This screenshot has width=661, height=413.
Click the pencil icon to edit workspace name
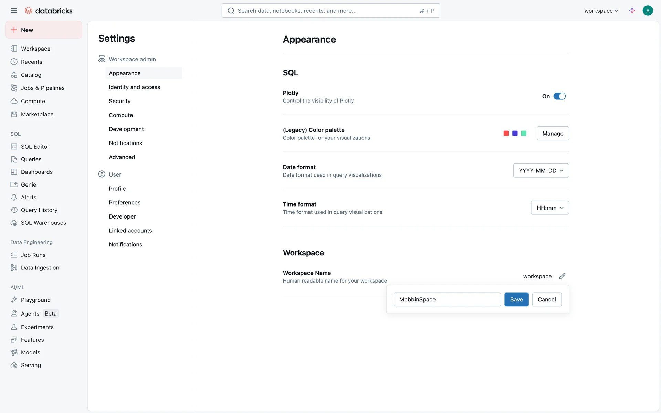[562, 276]
